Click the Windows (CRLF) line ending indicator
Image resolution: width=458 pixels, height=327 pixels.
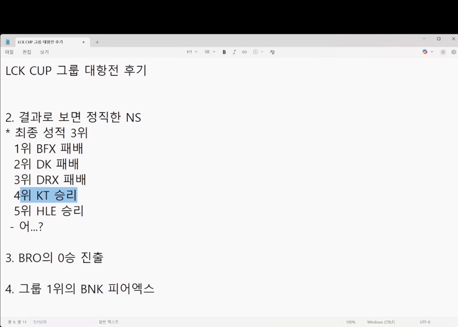[x=381, y=322]
